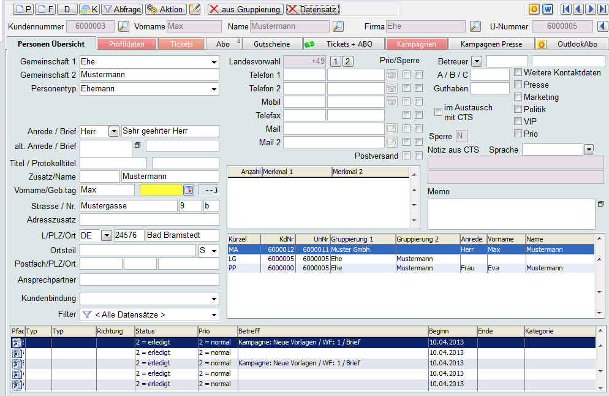Open the Kampagnen tab
The height and width of the screenshot is (396, 609).
pos(417,44)
